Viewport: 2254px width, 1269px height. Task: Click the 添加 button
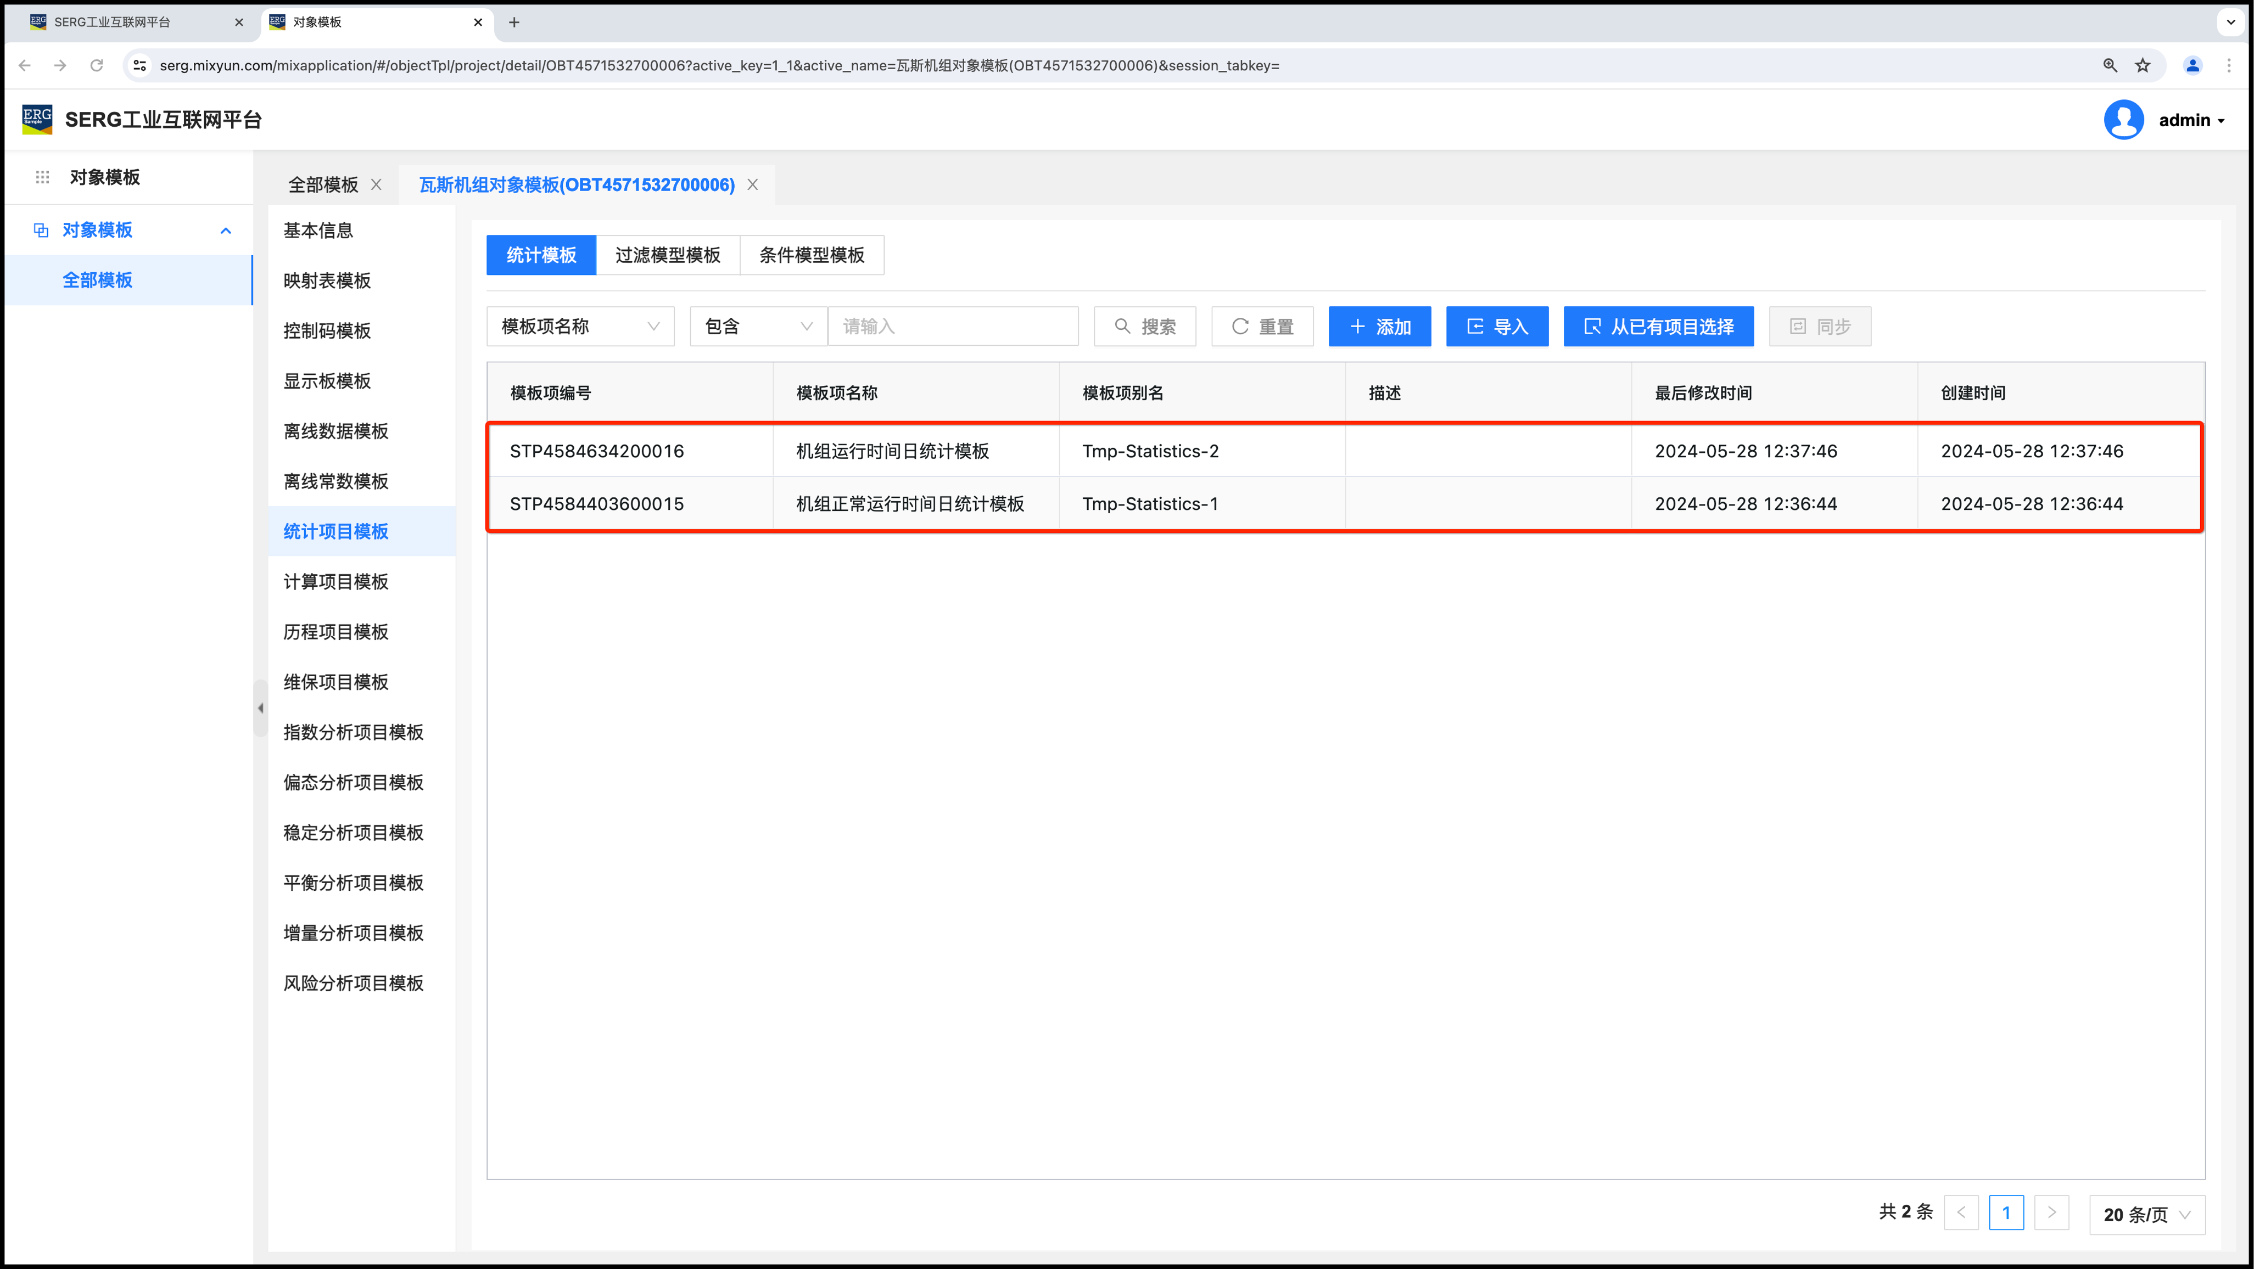[1379, 326]
